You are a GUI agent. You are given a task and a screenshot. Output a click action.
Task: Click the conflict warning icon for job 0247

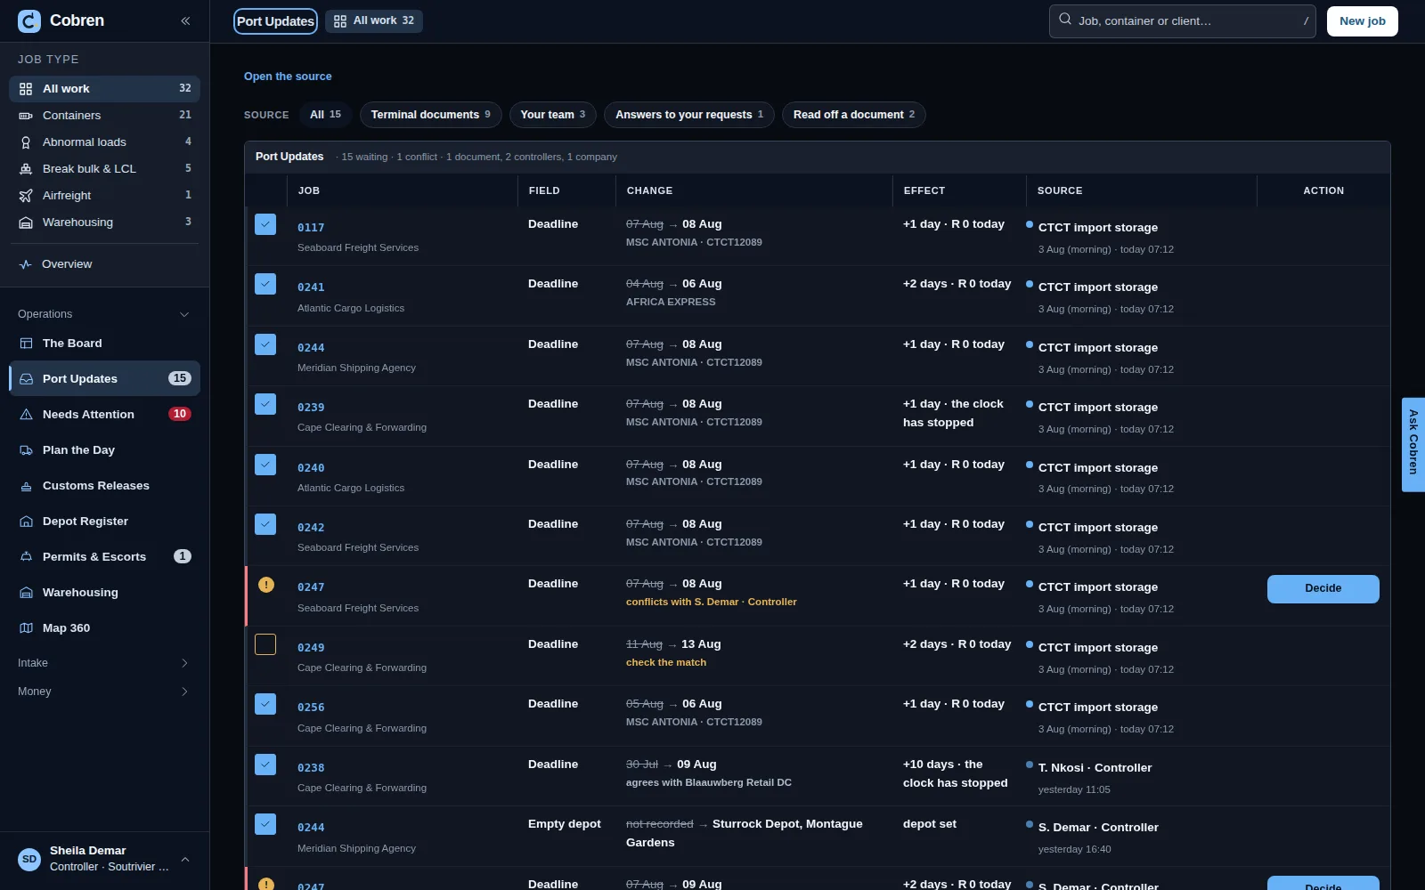pos(265,585)
